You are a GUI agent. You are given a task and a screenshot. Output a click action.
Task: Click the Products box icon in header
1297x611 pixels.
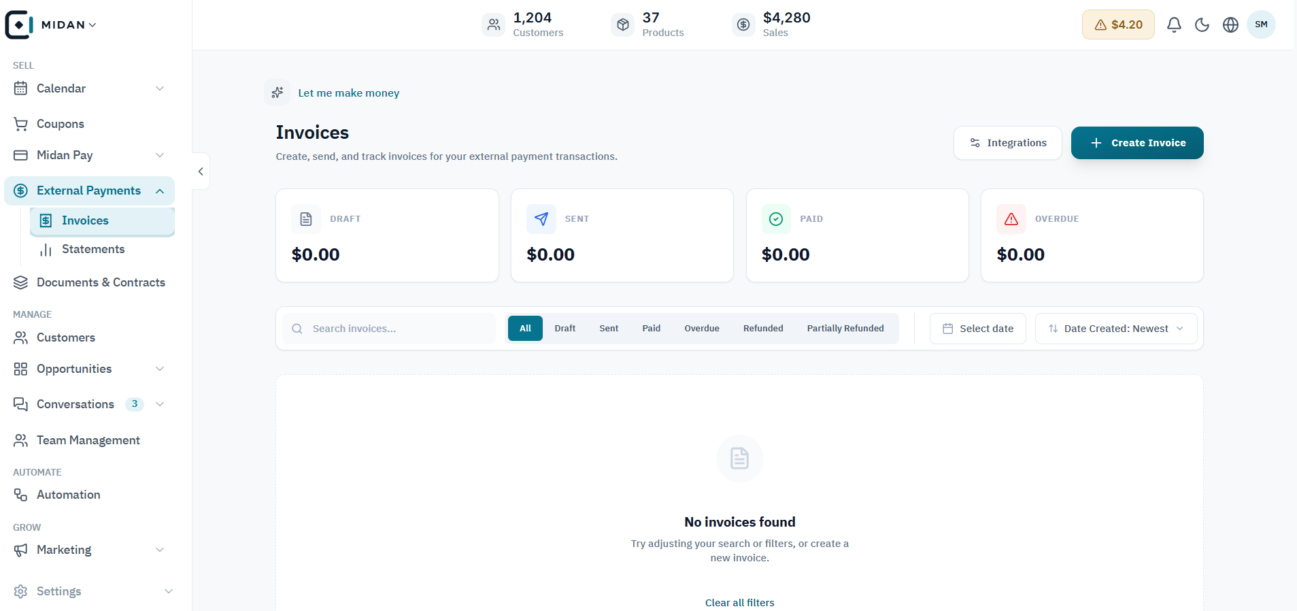pos(623,24)
